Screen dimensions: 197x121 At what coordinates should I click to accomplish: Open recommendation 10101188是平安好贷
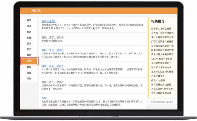162,59
